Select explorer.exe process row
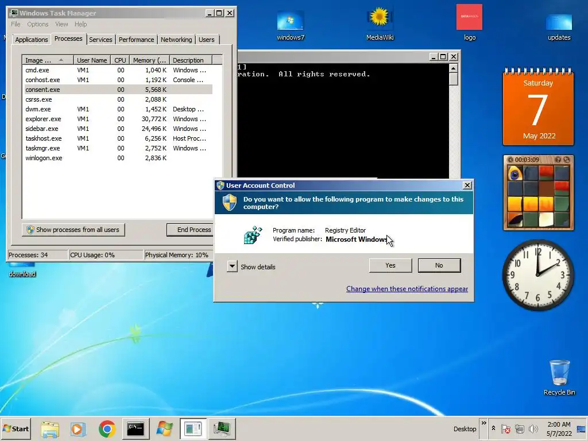The image size is (588, 441). click(118, 119)
